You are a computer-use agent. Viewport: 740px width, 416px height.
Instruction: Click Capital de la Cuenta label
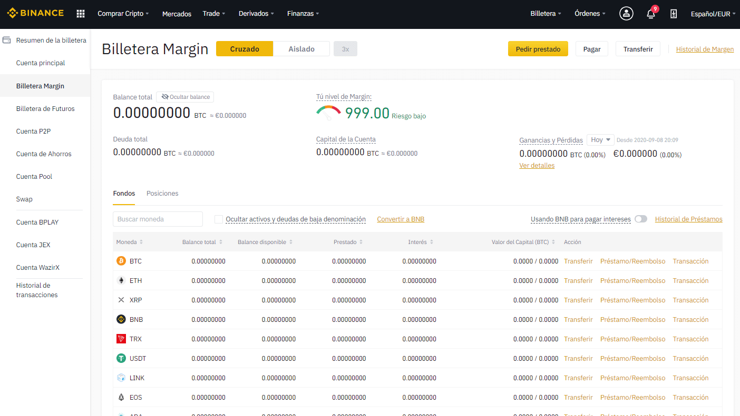[x=346, y=139]
